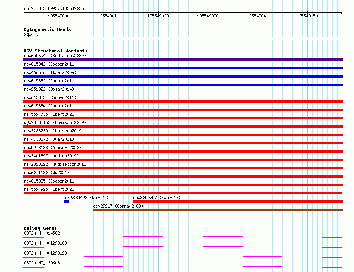This screenshot has height=272, width=354.
Task: Open nsv615842 (Cooper2011) variant label
Action: [x=50, y=64]
